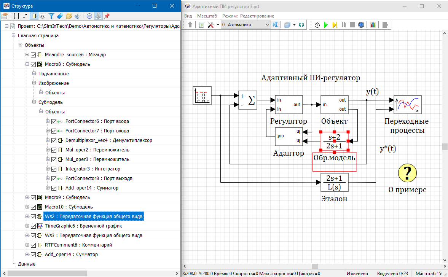Click the filter funnel icon in Структура toolbar
Viewport: 448px width, 277px height.
tap(51, 16)
